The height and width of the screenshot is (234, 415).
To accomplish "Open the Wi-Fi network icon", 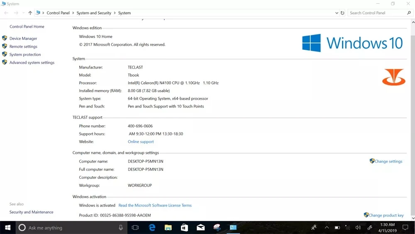I will tap(347, 228).
